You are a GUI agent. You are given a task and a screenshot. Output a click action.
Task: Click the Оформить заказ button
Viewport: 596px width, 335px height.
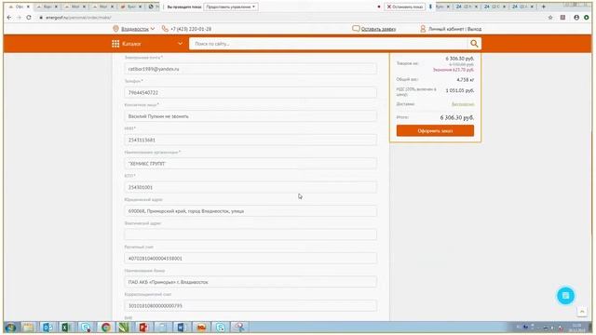[x=435, y=130]
